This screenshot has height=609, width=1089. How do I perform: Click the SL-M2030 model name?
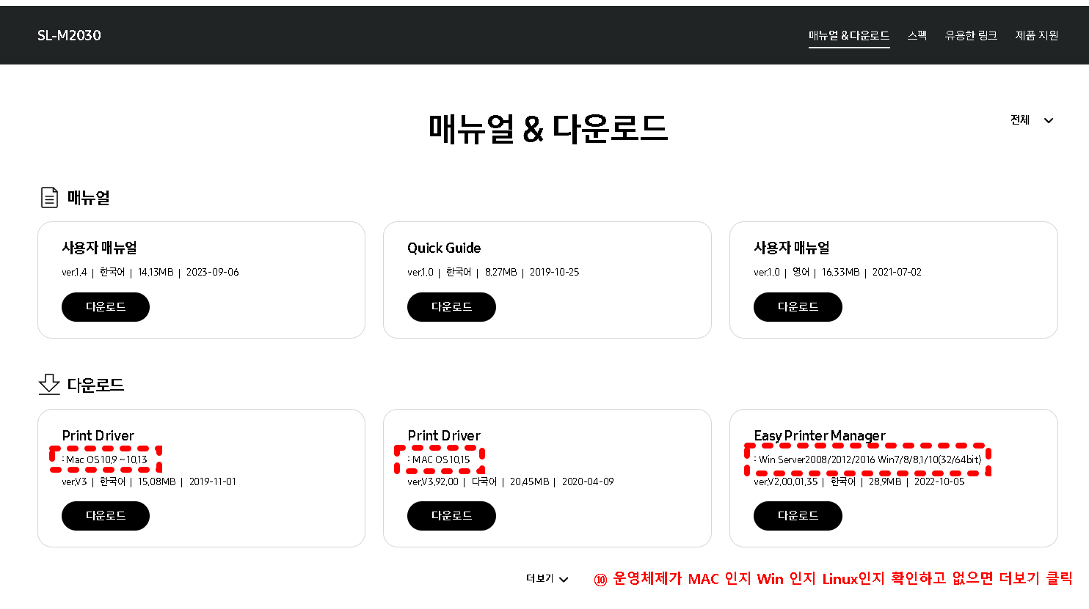69,34
